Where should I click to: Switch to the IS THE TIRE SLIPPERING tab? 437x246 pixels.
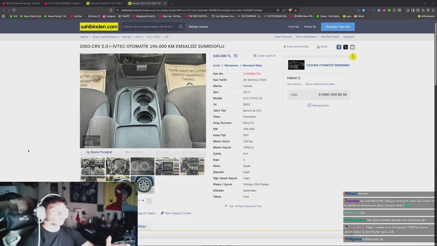62,3
